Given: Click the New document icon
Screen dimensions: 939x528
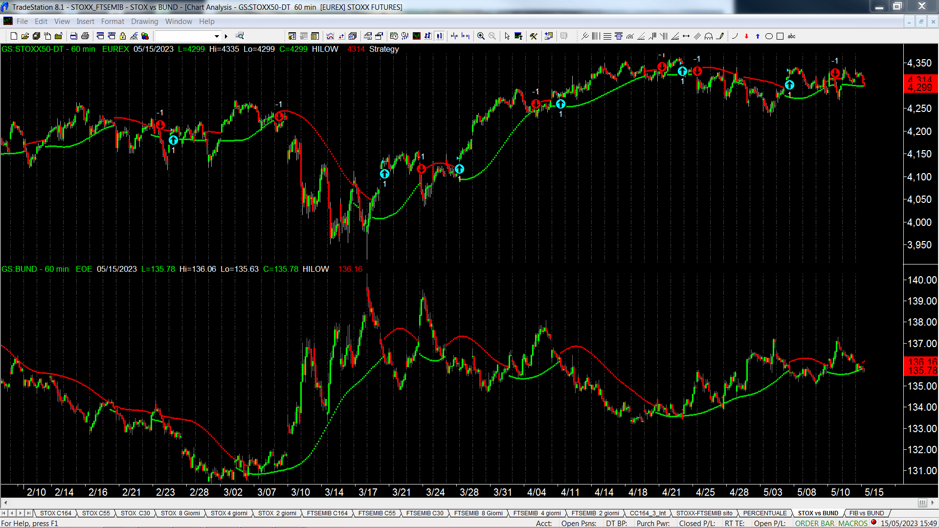Looking at the screenshot, I should click(14, 36).
